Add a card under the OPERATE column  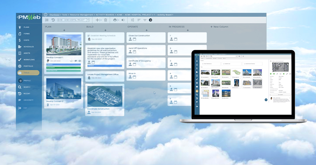tap(146, 30)
